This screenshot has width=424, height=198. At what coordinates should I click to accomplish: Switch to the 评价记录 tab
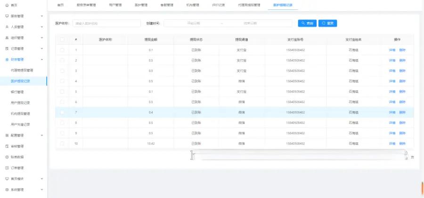[218, 5]
